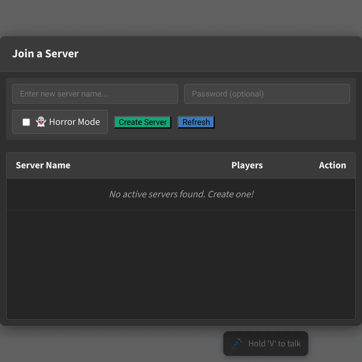The image size is (362, 362).
Task: Select the Players column header
Action: pos(247,165)
